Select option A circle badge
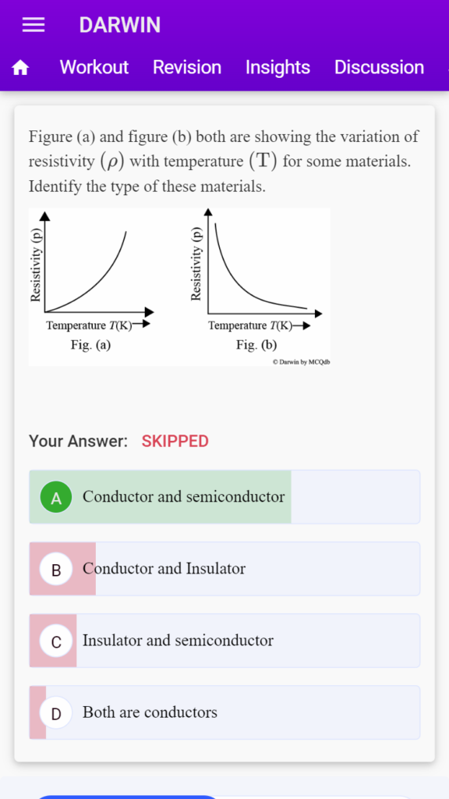Image resolution: width=449 pixels, height=799 pixels. 56,497
